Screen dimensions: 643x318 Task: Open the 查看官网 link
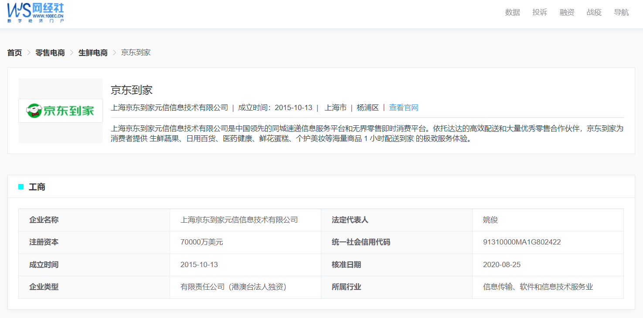click(404, 107)
